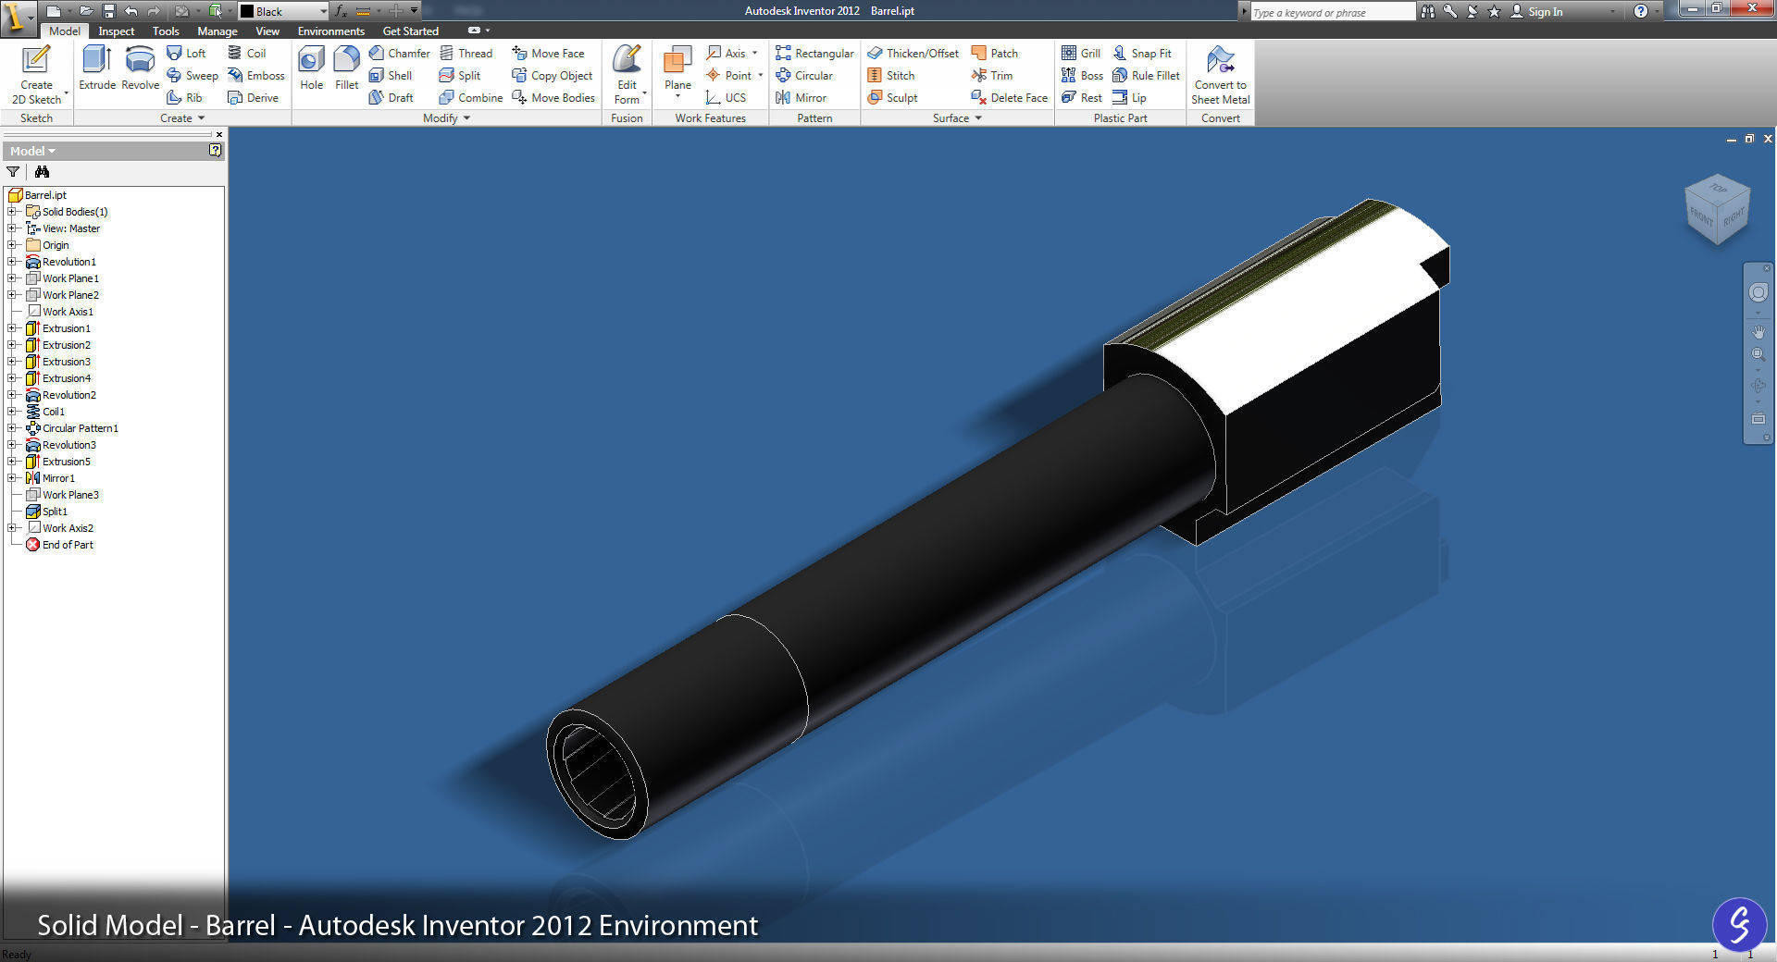
Task: Open the Model browser dropdown
Action: (x=32, y=151)
